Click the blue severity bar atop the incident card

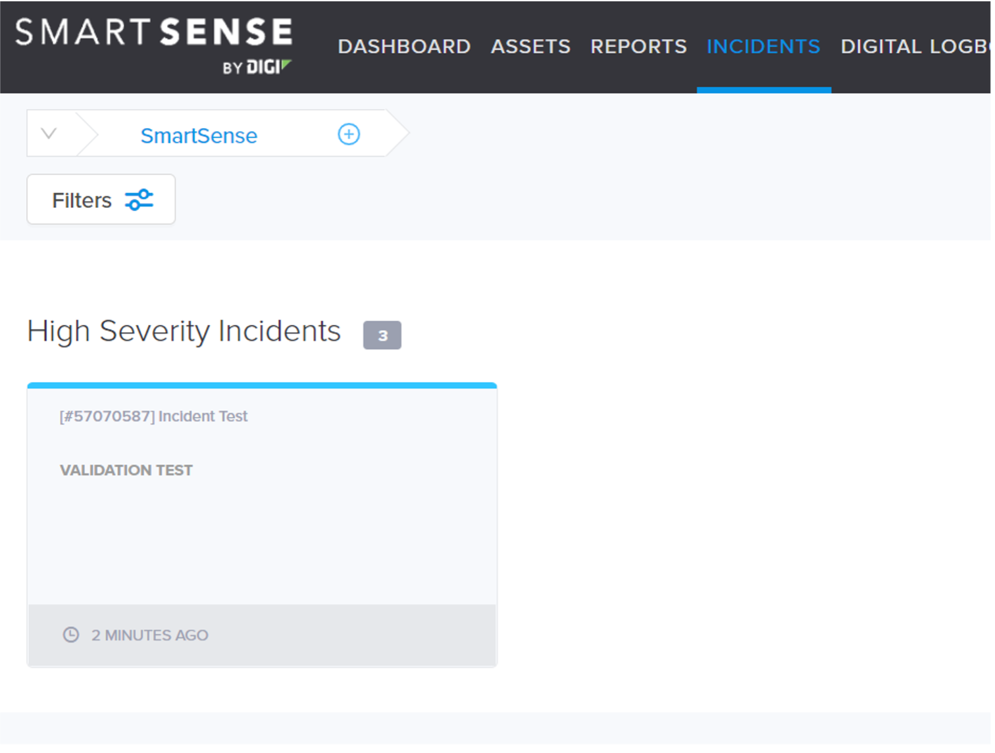tap(262, 385)
